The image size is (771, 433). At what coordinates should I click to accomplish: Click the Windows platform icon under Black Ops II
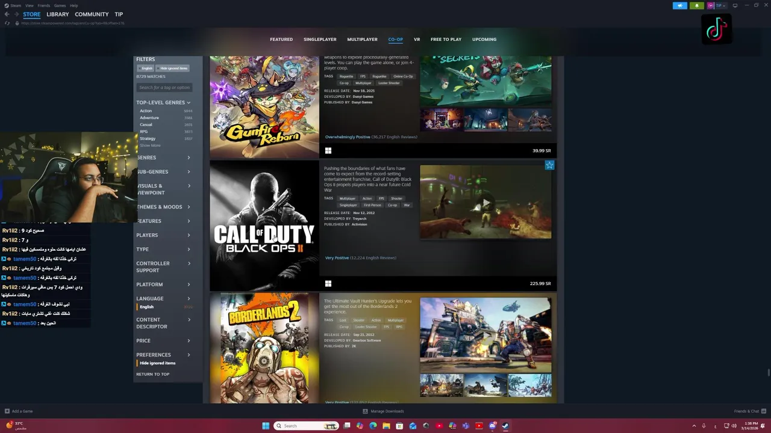point(328,283)
